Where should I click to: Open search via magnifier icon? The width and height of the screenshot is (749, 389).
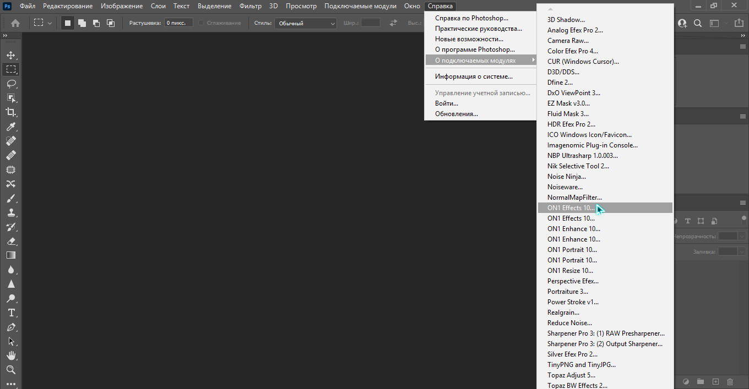[698, 23]
